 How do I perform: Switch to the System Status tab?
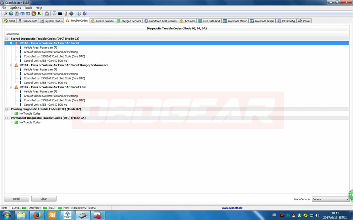[x=52, y=21]
